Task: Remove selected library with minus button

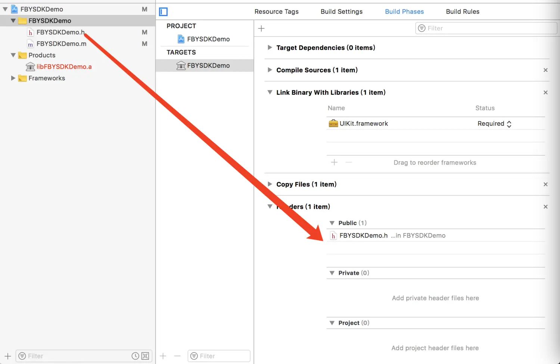Action: (x=349, y=162)
